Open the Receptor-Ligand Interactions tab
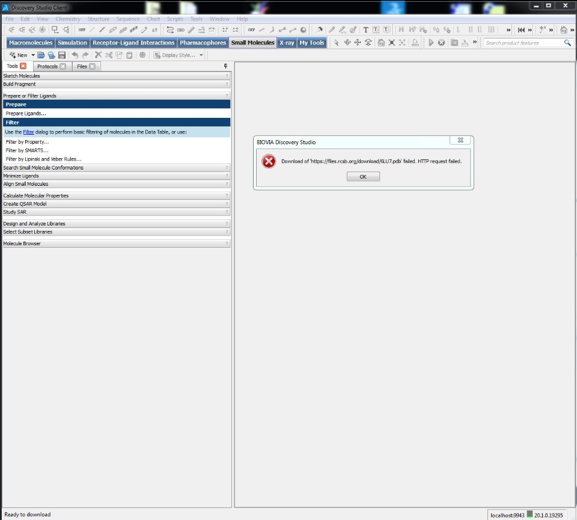The width and height of the screenshot is (577, 520). pyautogui.click(x=133, y=43)
